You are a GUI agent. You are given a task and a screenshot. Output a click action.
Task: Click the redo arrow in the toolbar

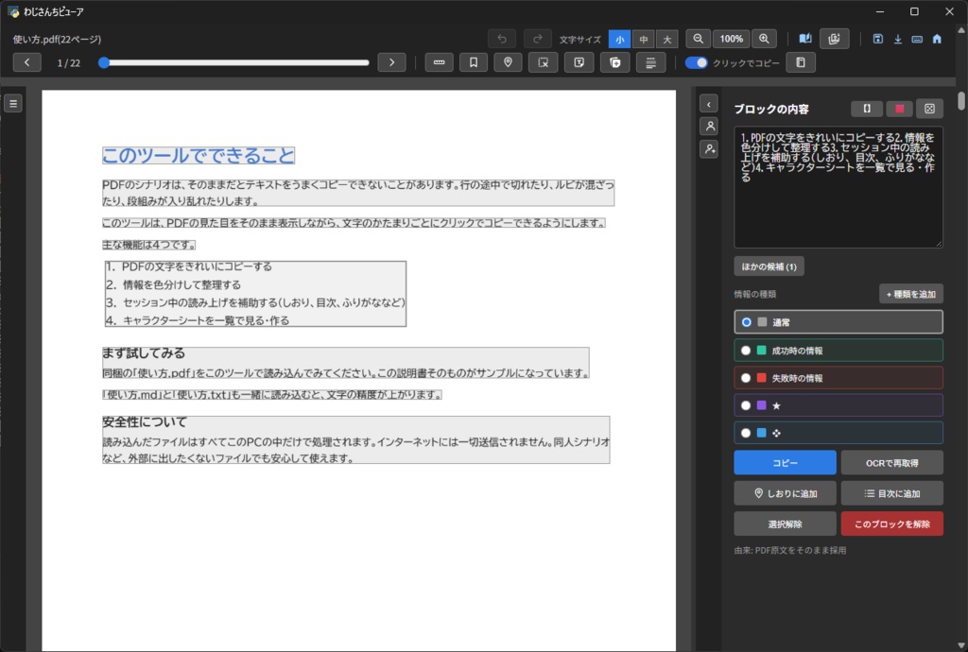pyautogui.click(x=538, y=39)
